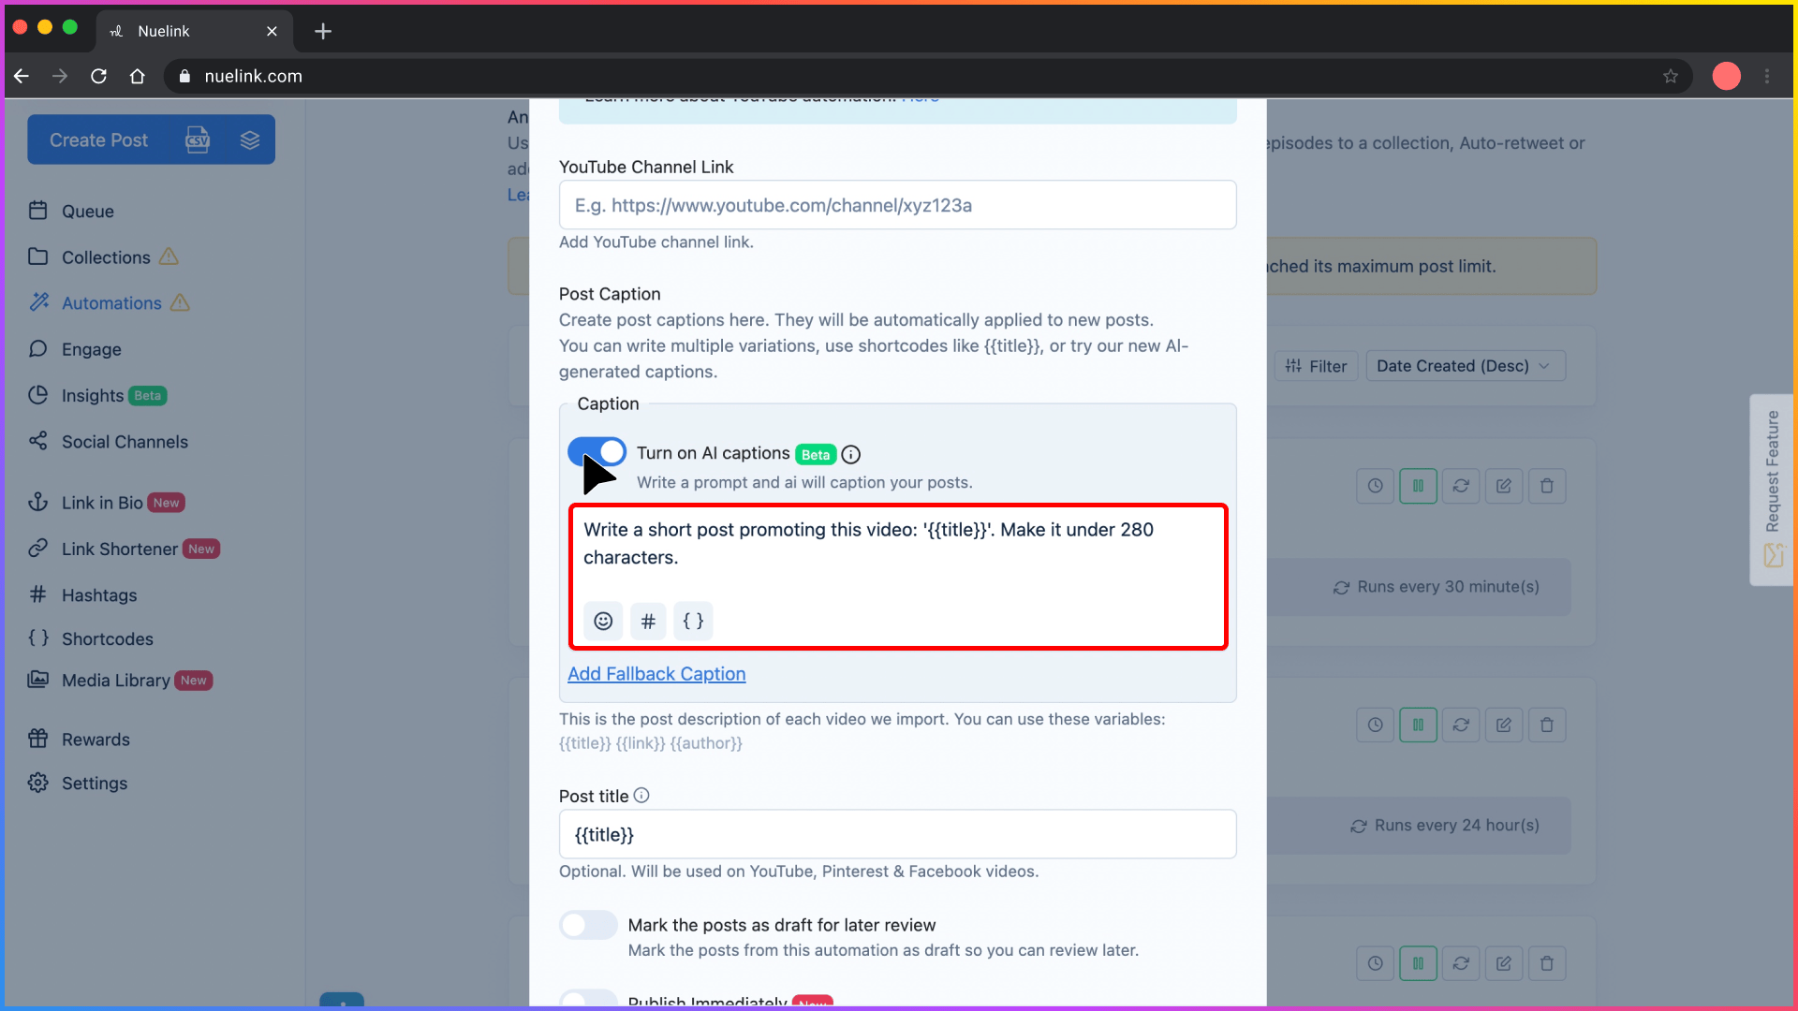
Task: Open Rewards page
Action: [x=95, y=740]
